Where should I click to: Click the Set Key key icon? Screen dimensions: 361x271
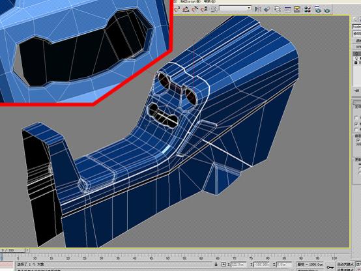point(330,267)
